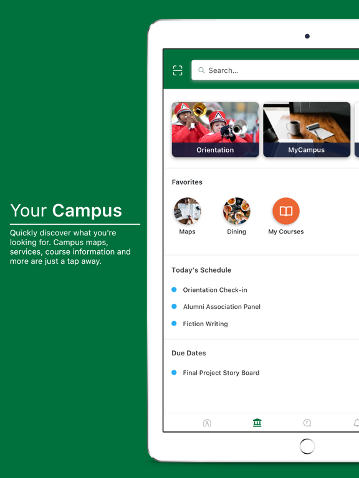
Task: Tap the Due Dates heading
Action: pyautogui.click(x=189, y=353)
